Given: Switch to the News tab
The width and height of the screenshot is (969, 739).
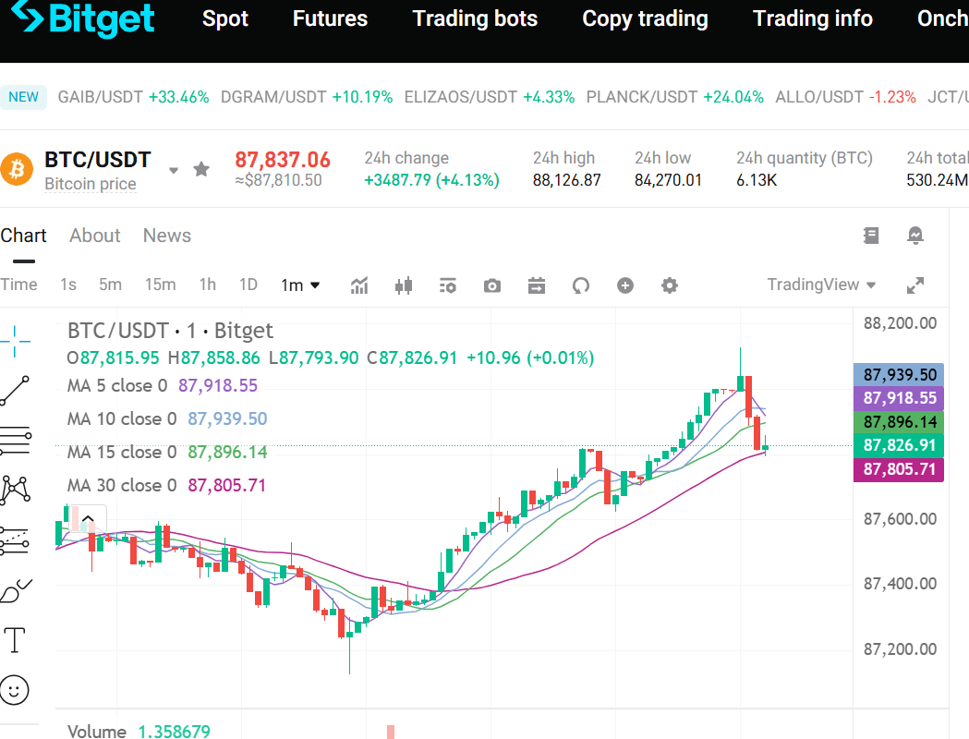Looking at the screenshot, I should (x=166, y=236).
